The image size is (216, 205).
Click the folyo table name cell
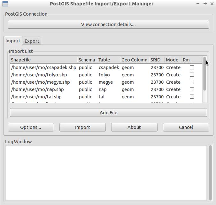point(104,74)
